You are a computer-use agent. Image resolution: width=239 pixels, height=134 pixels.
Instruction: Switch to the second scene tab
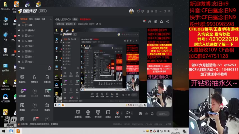click(x=31, y=19)
